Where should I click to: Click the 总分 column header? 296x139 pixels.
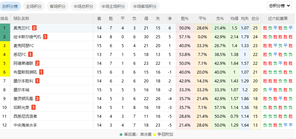pyautogui.click(x=255, y=19)
